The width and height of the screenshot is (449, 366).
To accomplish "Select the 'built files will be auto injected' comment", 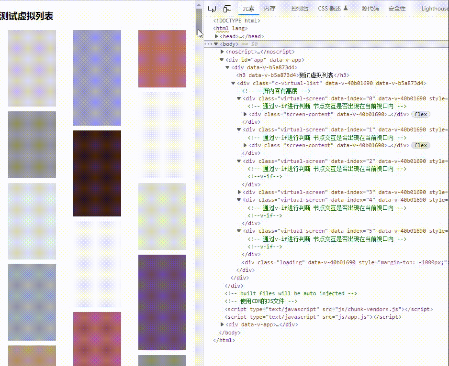I will pos(291,293).
